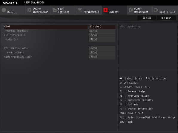Click the F10 Save & Exit hint
Viewport: 178px width, 133px height.
[131, 113]
